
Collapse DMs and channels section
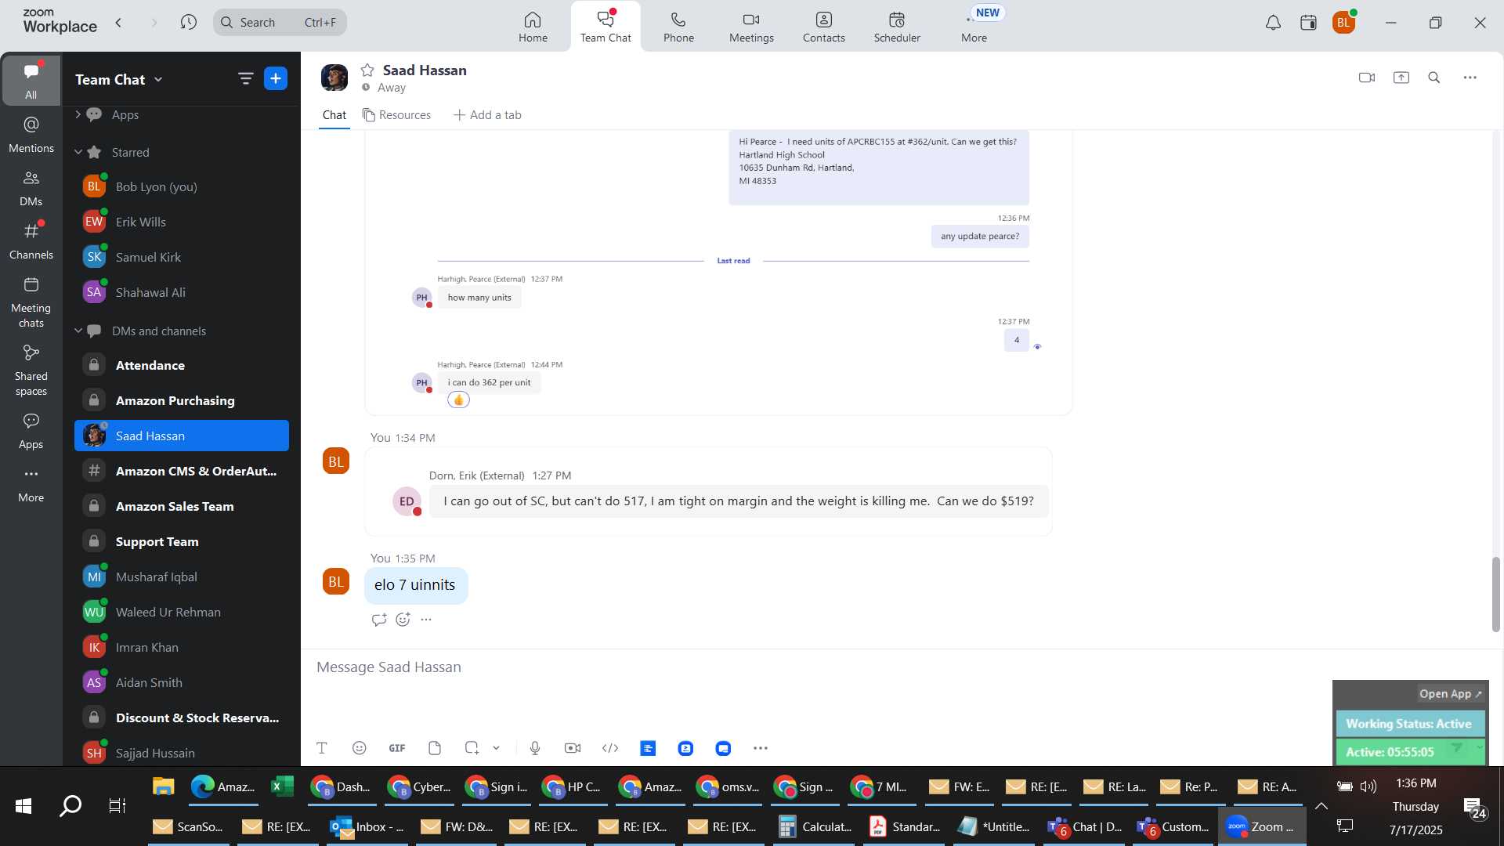click(78, 331)
